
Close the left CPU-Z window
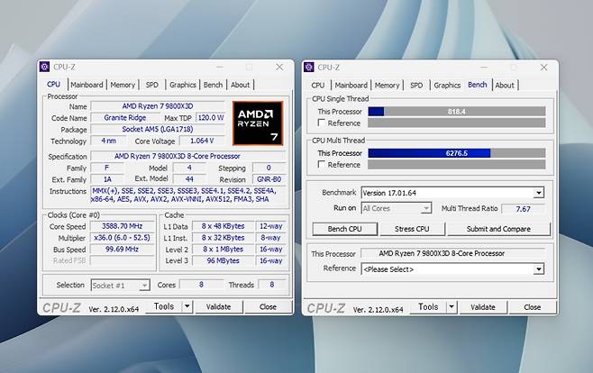(x=279, y=67)
